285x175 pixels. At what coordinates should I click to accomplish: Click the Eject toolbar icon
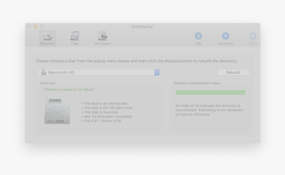[x=253, y=36]
